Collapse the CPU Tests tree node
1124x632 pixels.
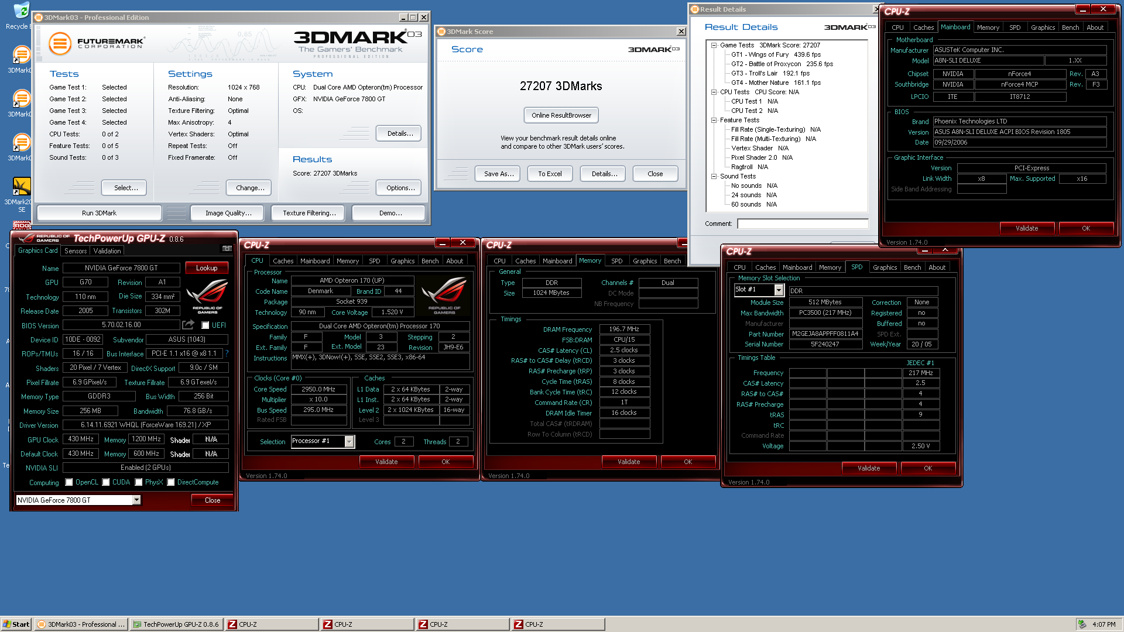coord(714,92)
